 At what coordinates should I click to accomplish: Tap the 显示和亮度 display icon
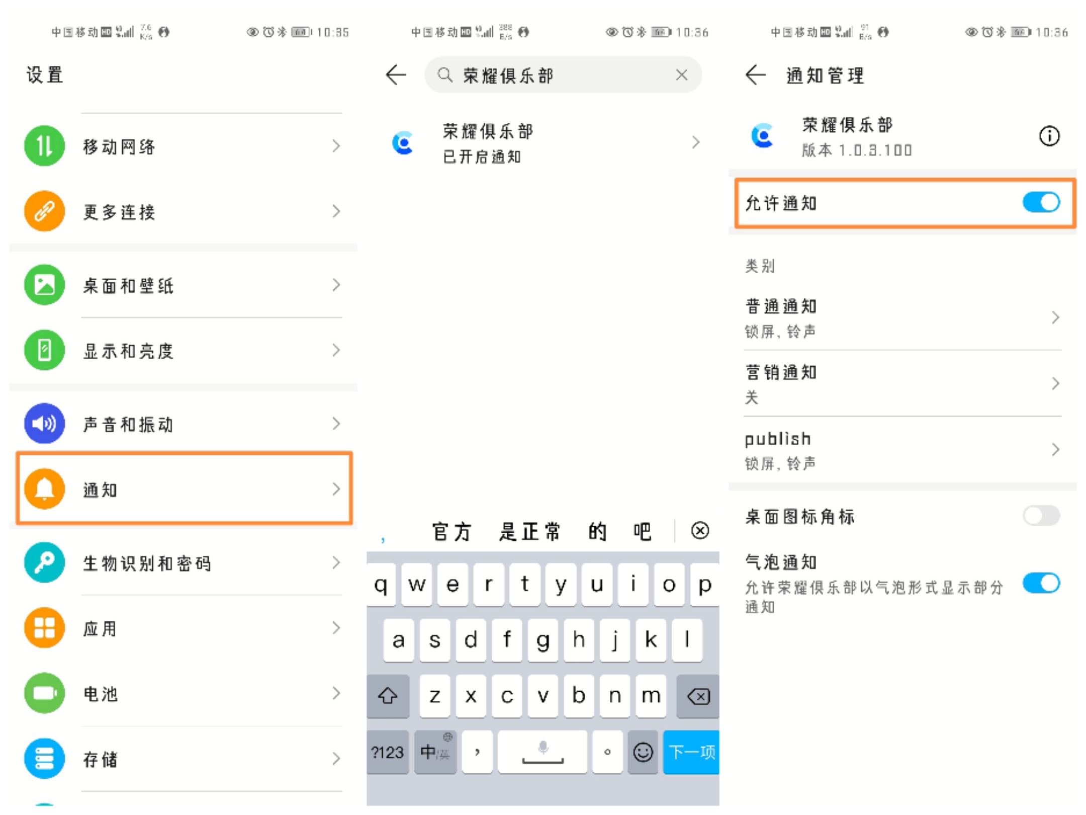(44, 350)
